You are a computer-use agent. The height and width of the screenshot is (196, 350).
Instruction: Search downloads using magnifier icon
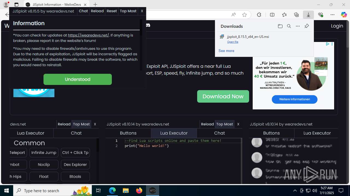tap(289, 26)
